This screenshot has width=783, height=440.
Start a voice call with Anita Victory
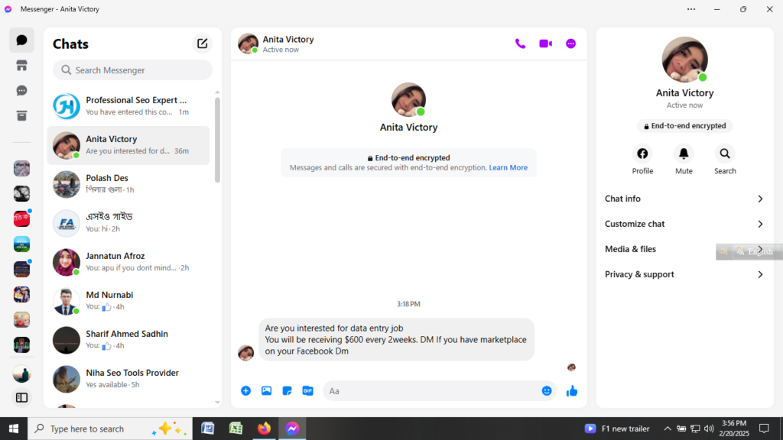point(520,44)
